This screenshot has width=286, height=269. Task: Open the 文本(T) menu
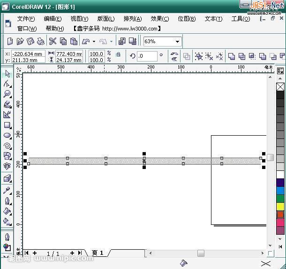213,19
